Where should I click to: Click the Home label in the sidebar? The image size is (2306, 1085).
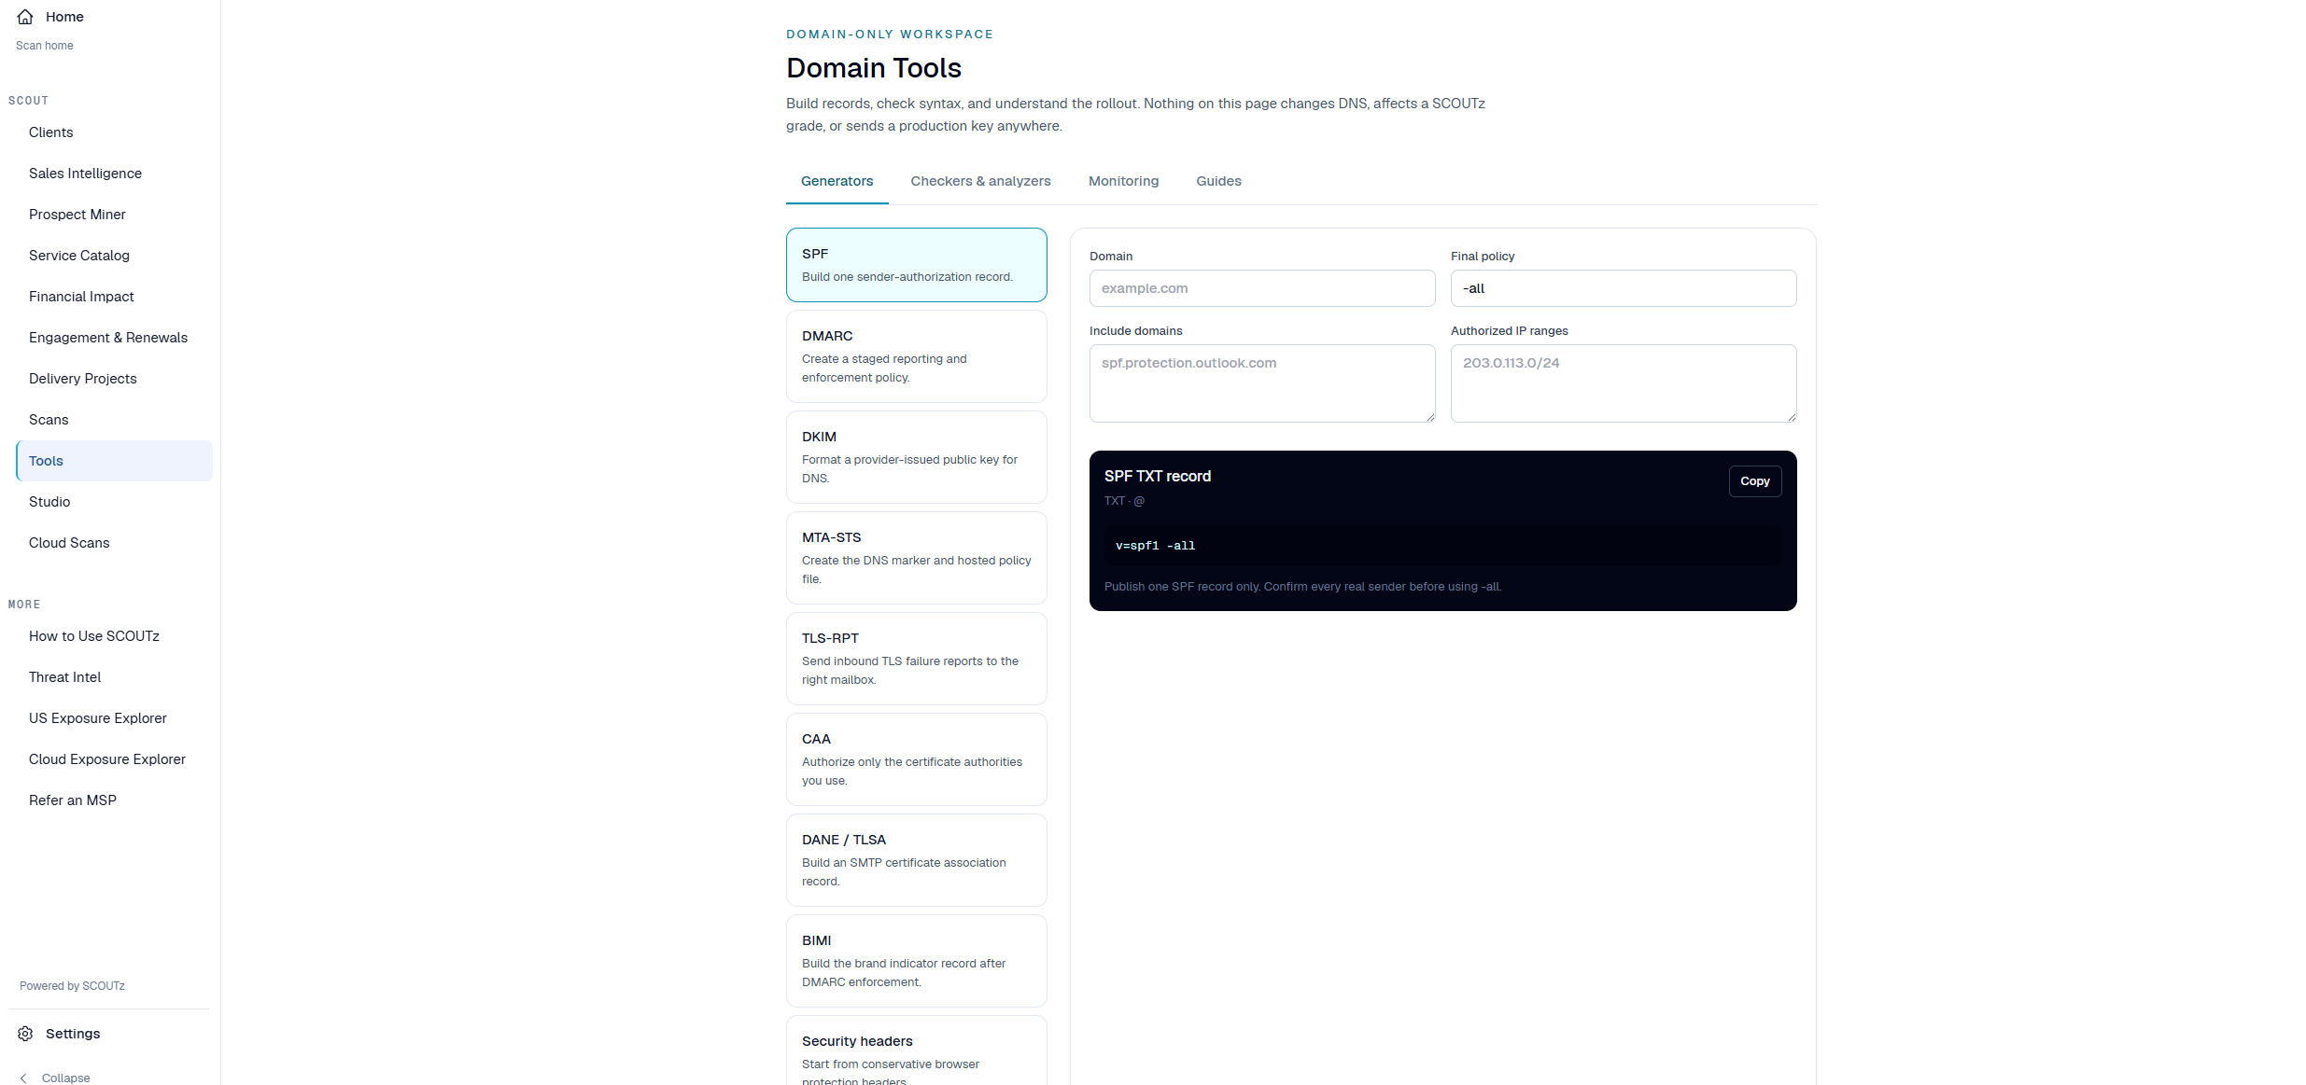64,17
